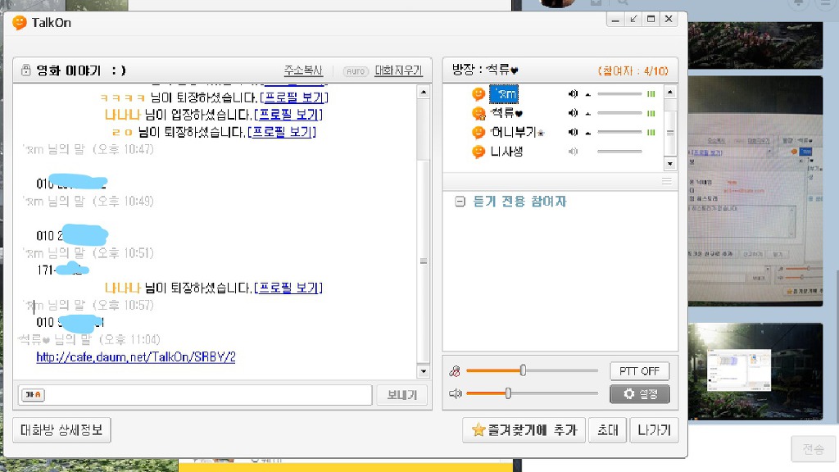Click 즐겨찾기에 추가 favorites button
Image resolution: width=839 pixels, height=472 pixels.
524,429
